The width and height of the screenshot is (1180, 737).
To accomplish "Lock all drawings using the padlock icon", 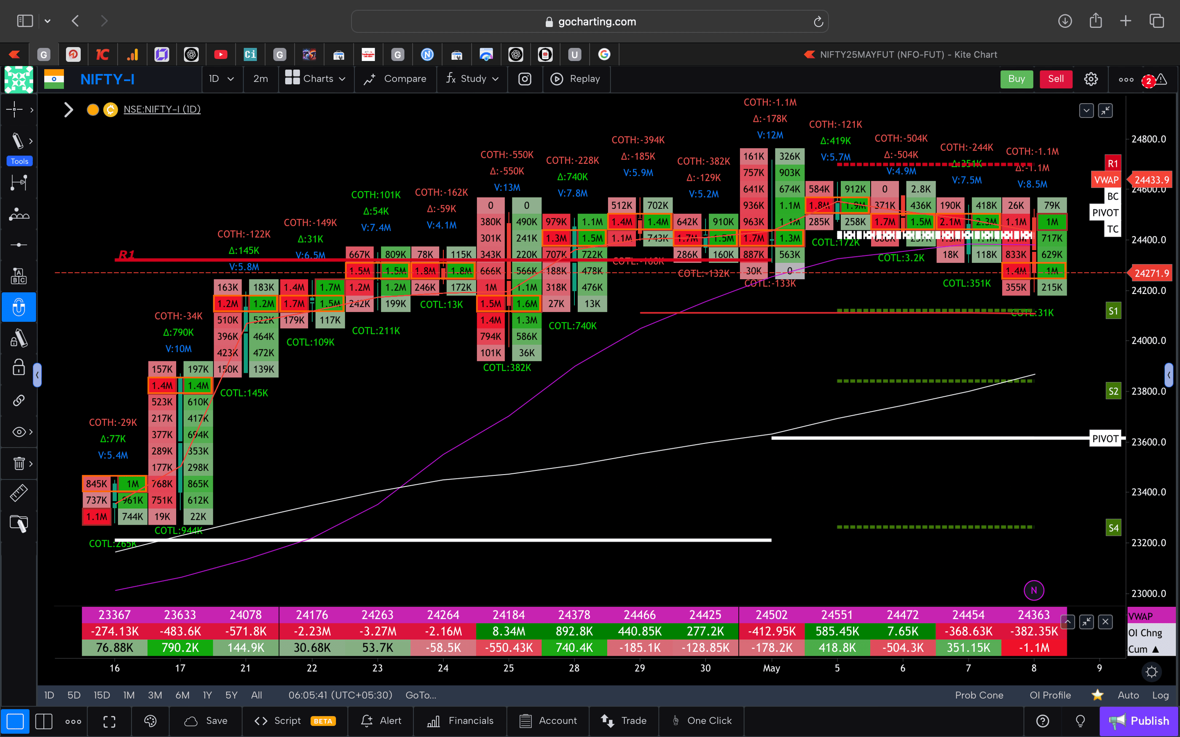I will pyautogui.click(x=19, y=368).
